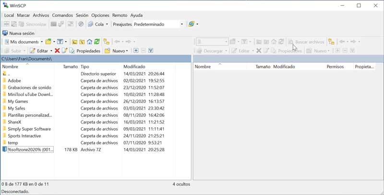
Task: Go to parent directory in the local panel
Action: click(75, 42)
